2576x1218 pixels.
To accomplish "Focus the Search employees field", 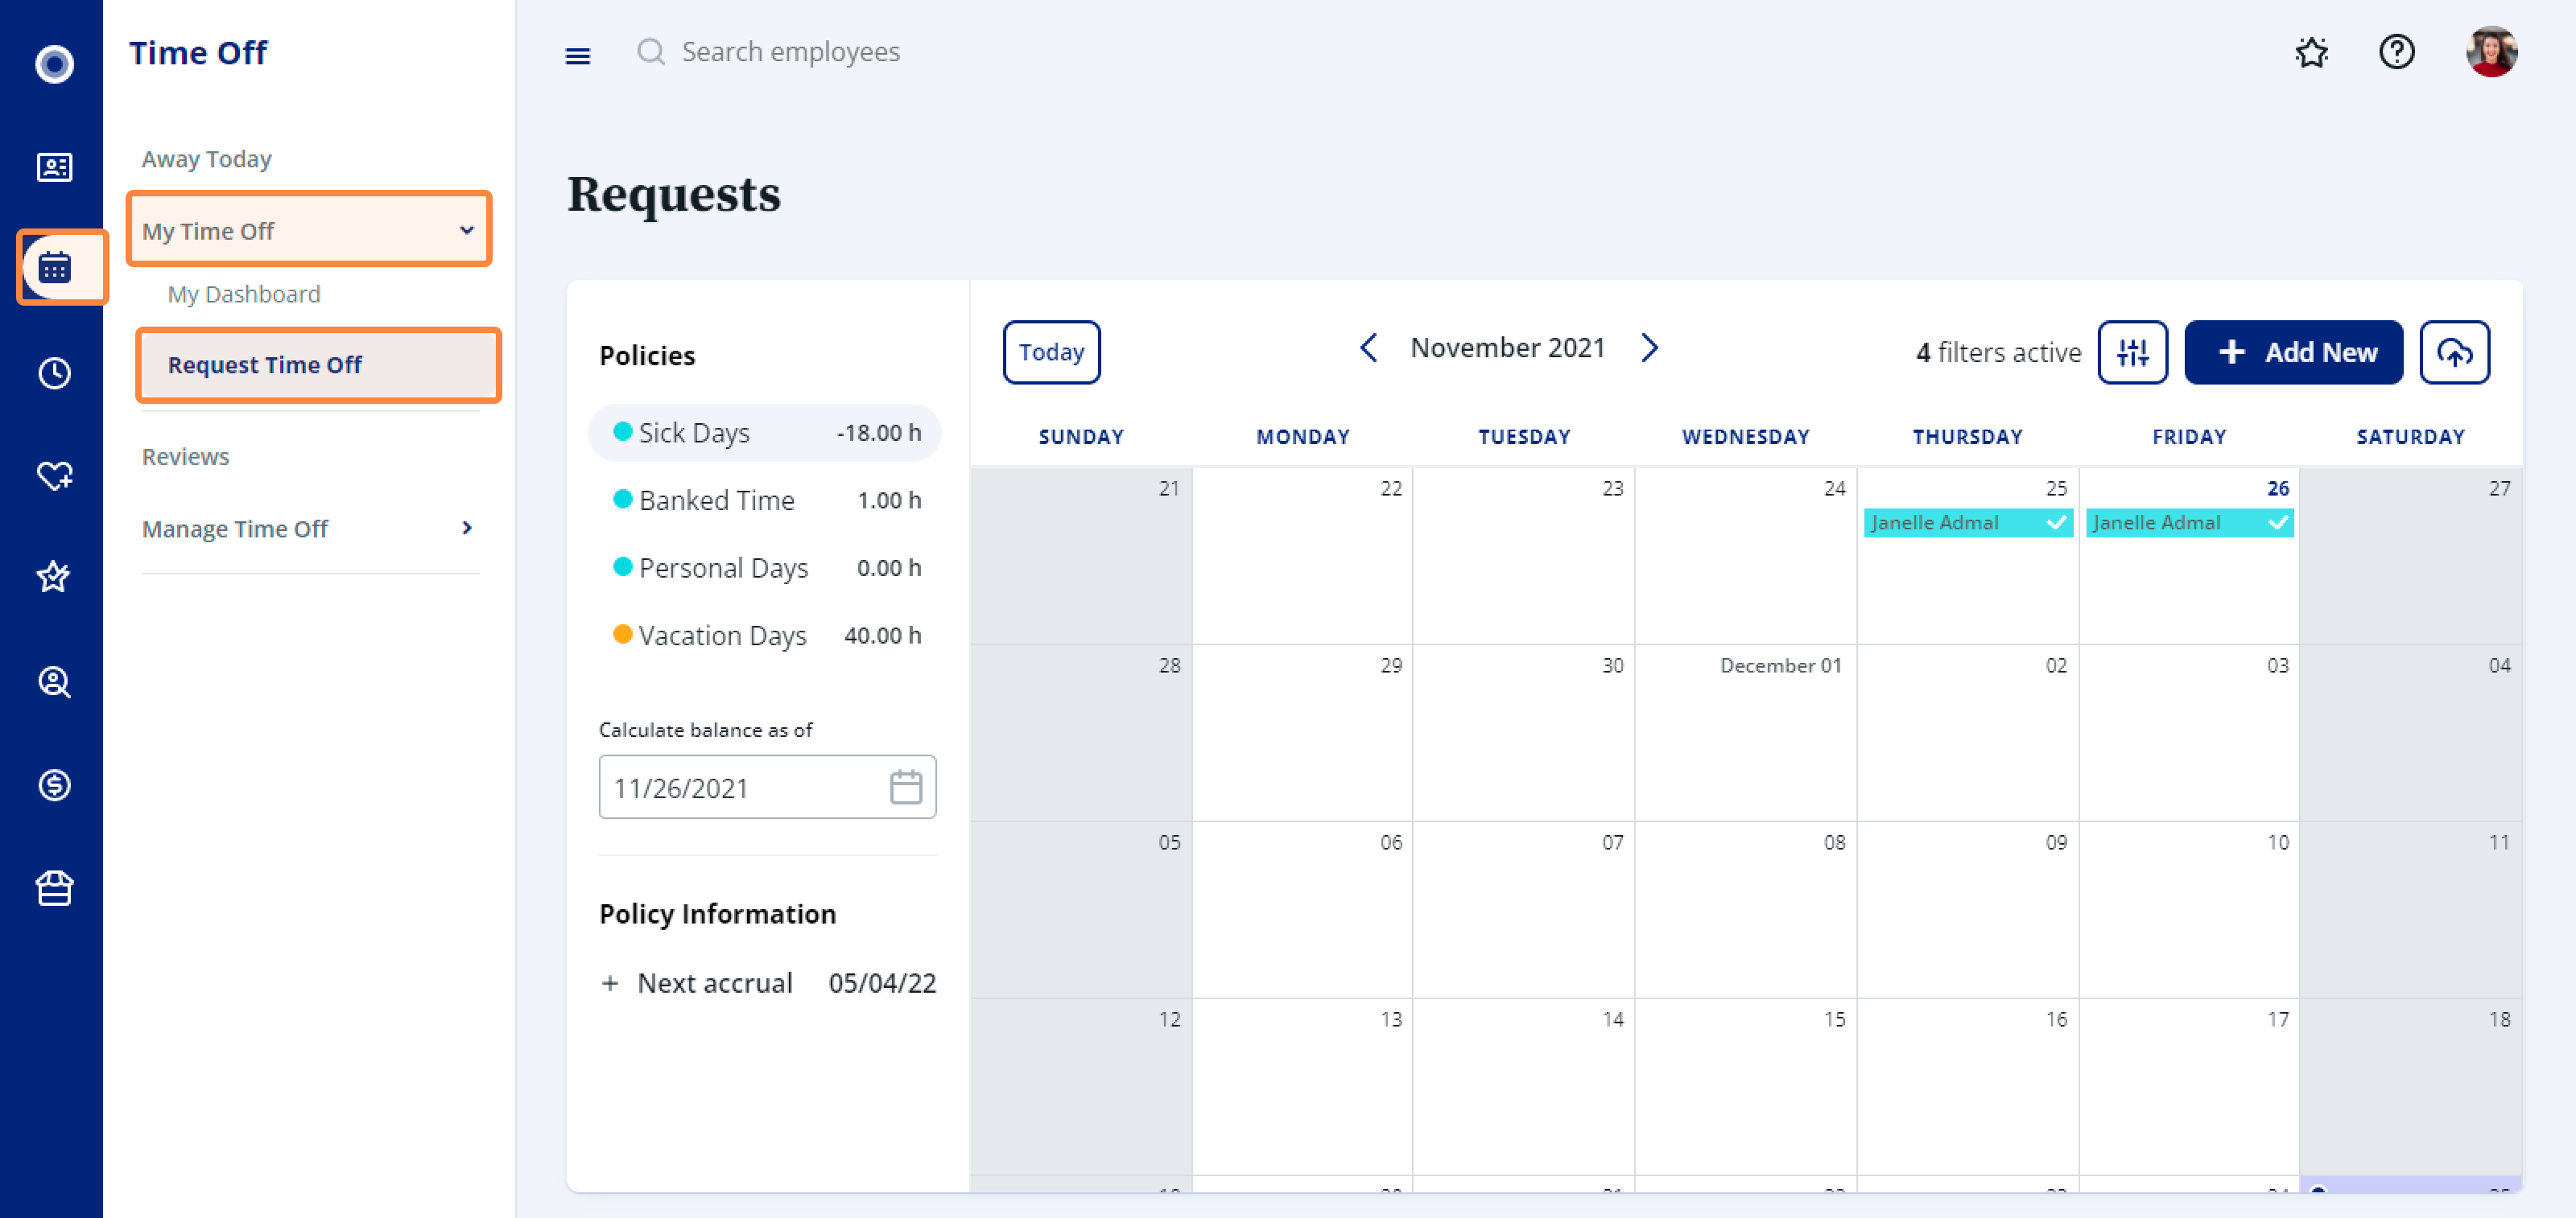I will coord(790,52).
